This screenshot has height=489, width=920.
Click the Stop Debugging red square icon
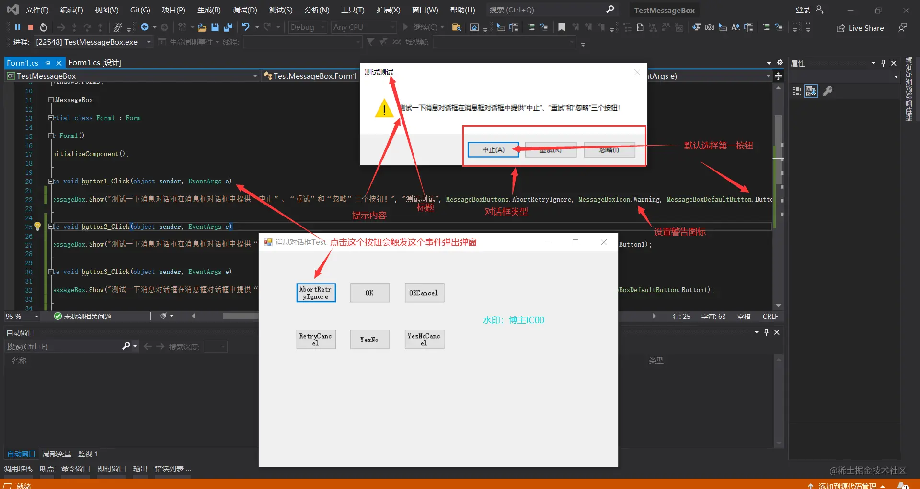click(x=31, y=27)
